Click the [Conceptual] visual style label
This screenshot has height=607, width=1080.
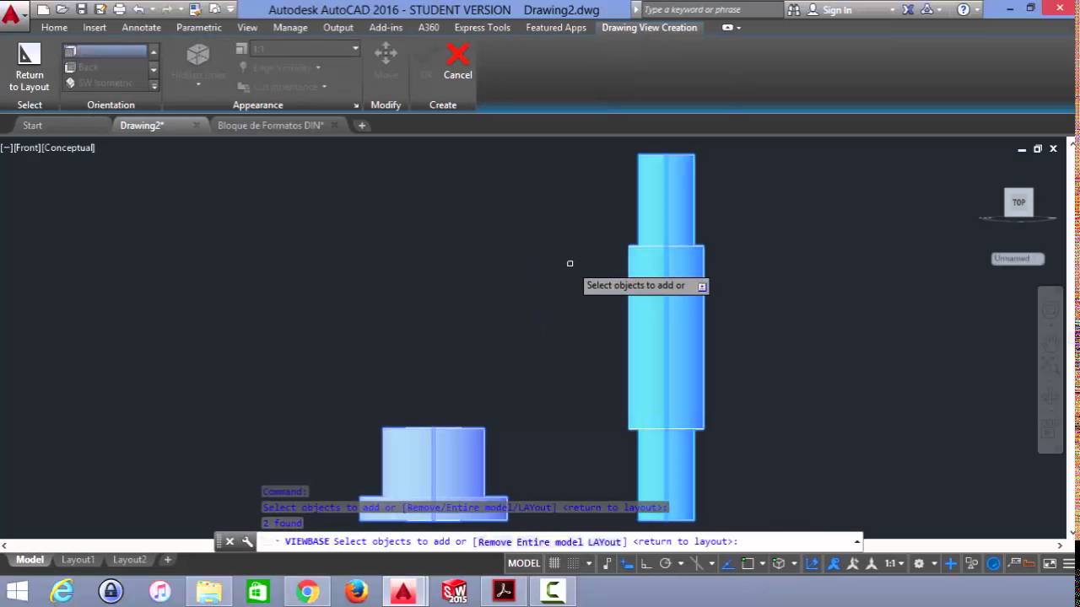[x=68, y=148]
